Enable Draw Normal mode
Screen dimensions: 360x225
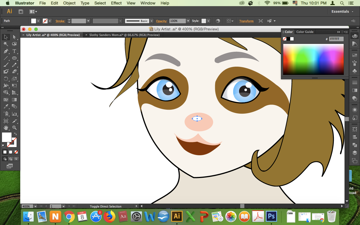[x=5, y=159]
